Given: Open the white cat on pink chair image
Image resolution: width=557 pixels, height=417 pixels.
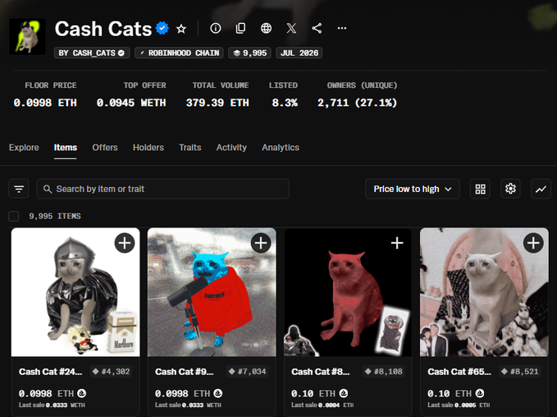Looking at the screenshot, I should point(484,292).
